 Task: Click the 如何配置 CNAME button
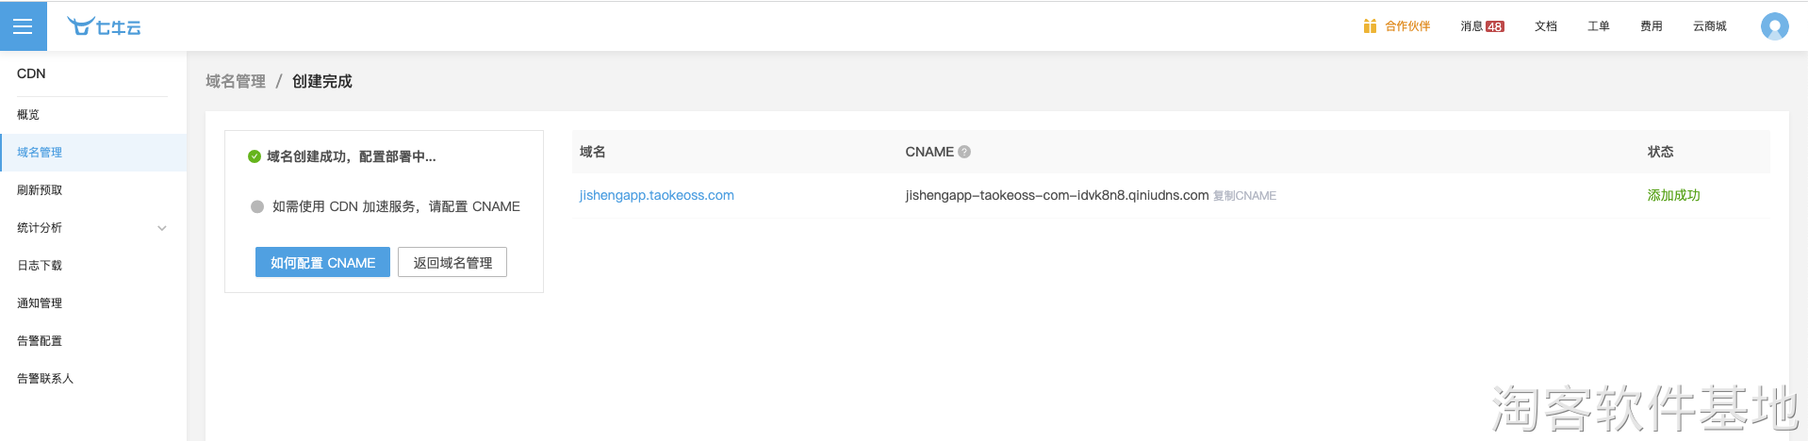[x=322, y=263]
